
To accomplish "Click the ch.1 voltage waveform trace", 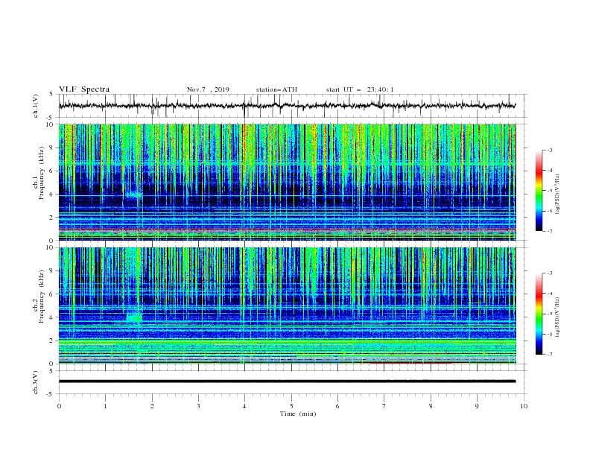I will click(x=287, y=106).
